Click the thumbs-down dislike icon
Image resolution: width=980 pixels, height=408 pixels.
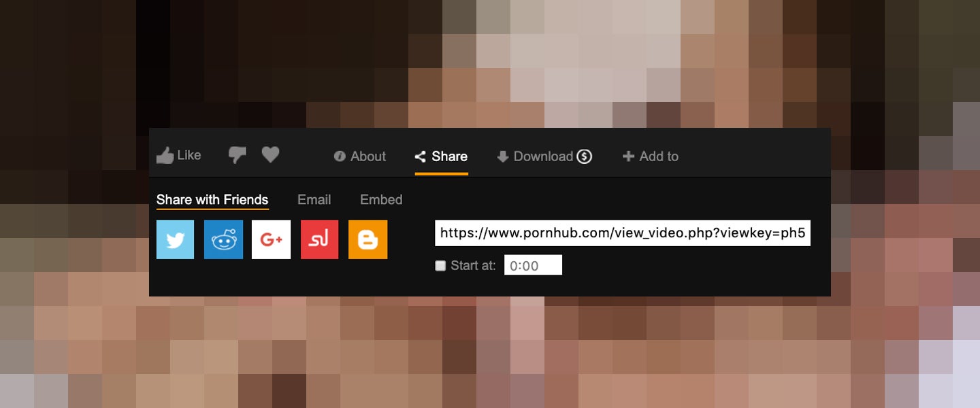click(x=238, y=155)
